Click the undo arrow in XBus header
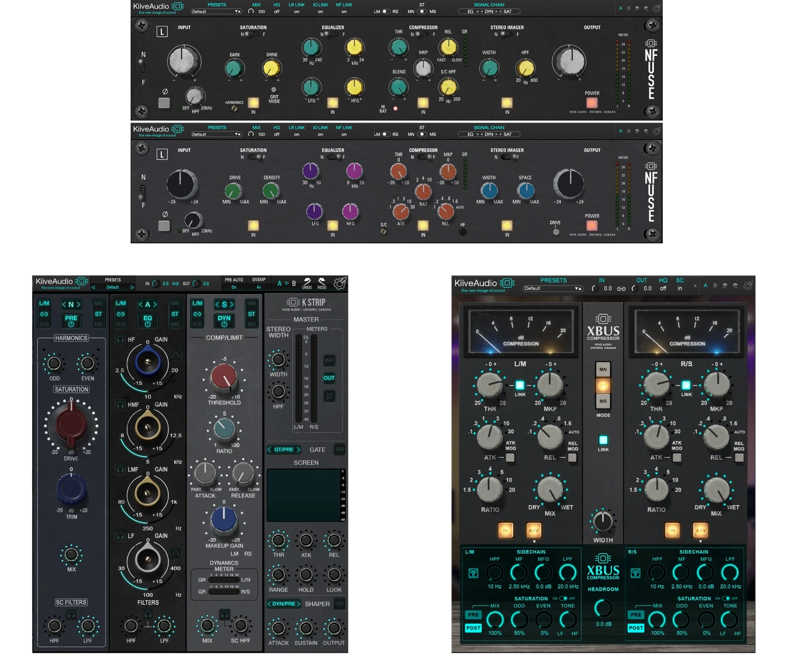Viewport: 794px width, 666px height. (725, 286)
